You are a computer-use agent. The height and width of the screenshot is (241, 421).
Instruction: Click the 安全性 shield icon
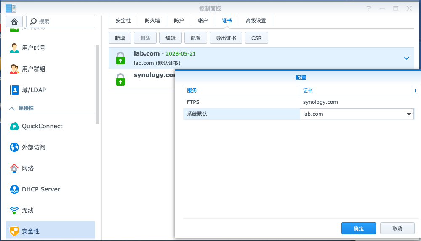coord(14,231)
